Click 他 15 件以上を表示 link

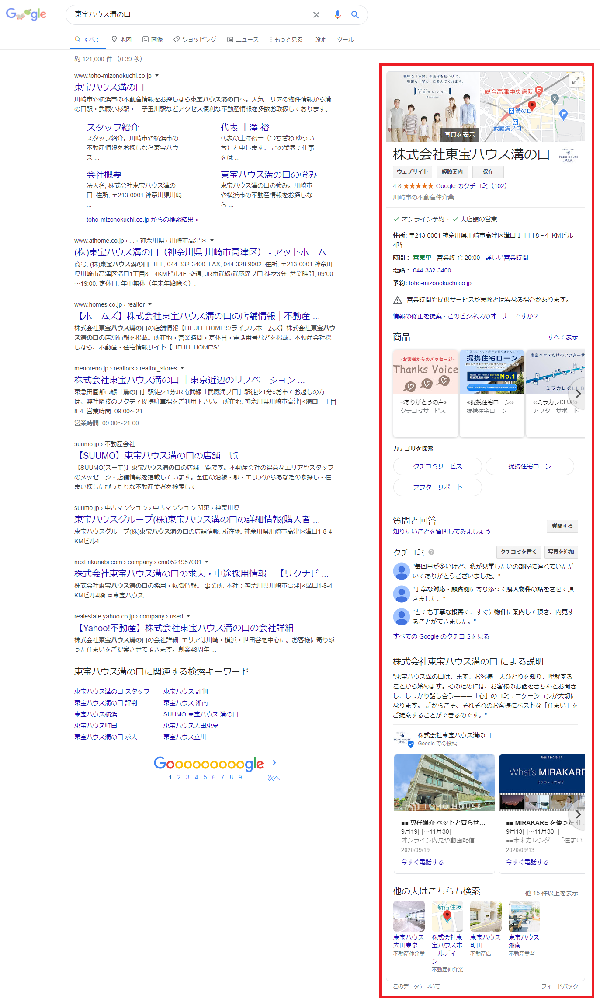click(x=551, y=893)
